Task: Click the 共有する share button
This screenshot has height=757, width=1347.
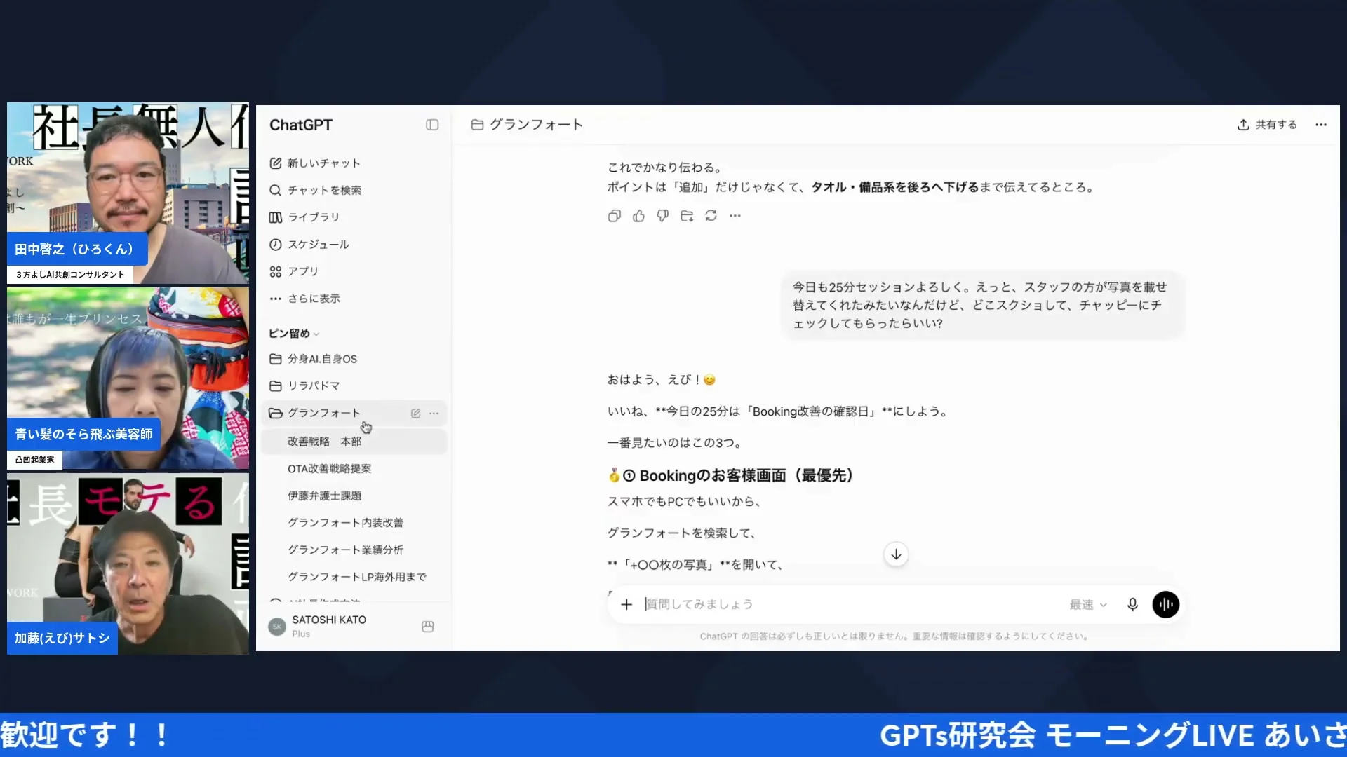Action: 1267,125
